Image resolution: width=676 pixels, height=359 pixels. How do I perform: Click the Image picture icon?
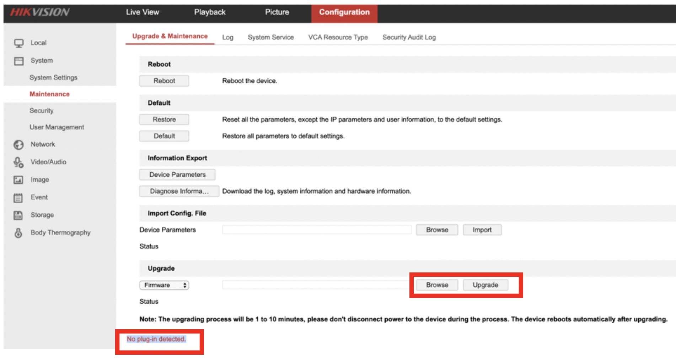pyautogui.click(x=18, y=180)
